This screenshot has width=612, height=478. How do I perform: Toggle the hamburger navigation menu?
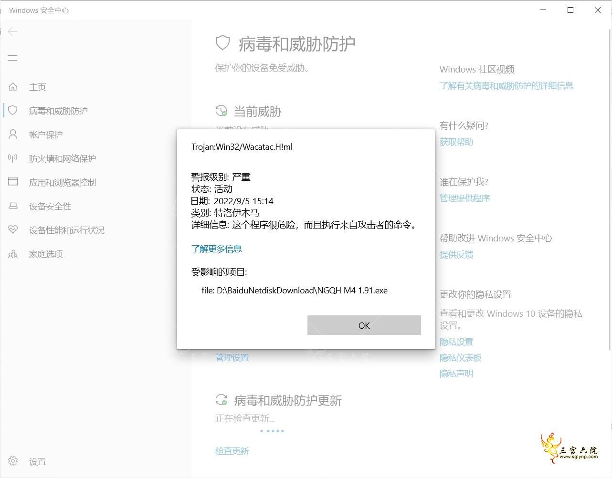tap(13, 58)
